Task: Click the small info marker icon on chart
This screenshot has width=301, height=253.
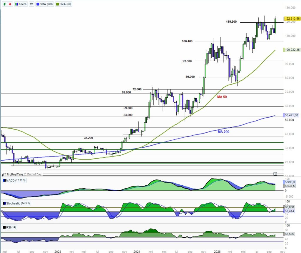Action: (x=275, y=174)
